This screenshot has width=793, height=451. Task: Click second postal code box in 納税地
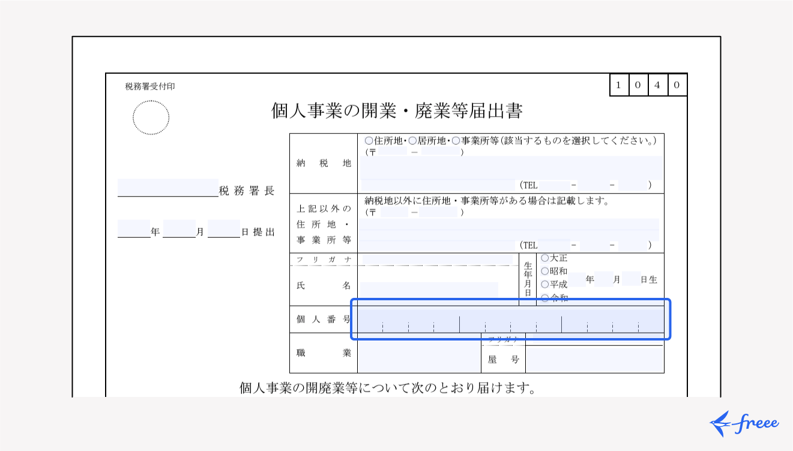[440, 152]
